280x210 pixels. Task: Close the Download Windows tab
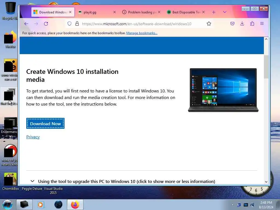click(x=70, y=12)
